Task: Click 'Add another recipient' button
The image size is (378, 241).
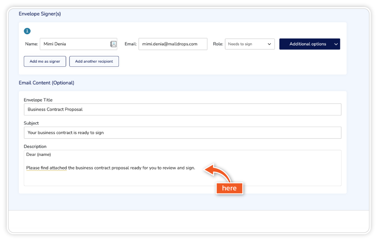Action: [94, 62]
